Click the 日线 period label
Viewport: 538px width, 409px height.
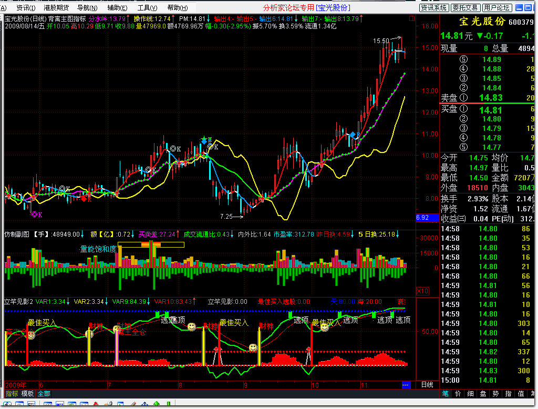[427, 385]
